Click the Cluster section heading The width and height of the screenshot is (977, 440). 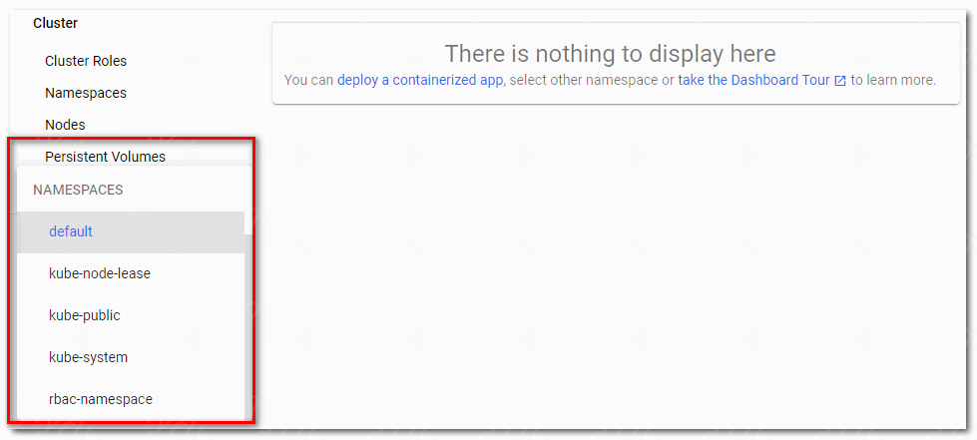coord(55,23)
